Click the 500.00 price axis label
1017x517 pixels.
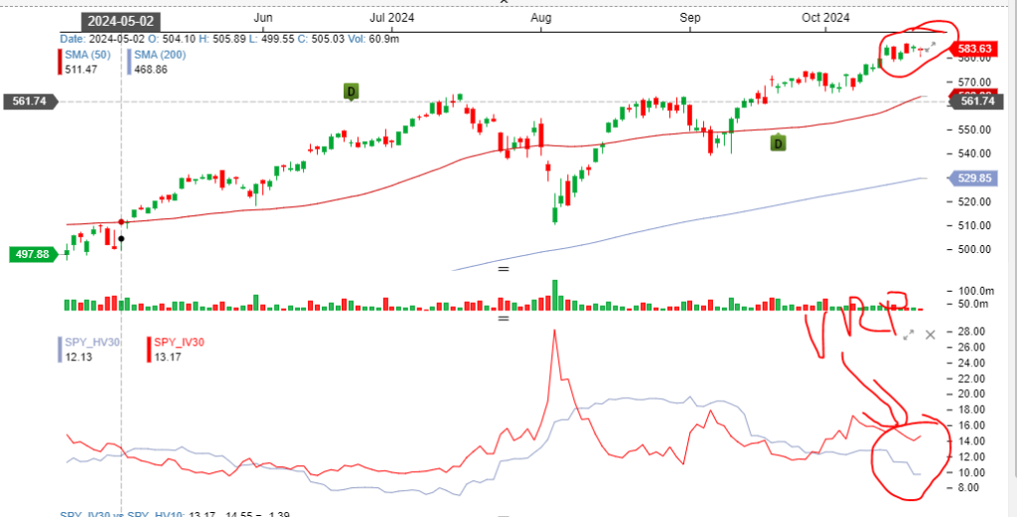(976, 249)
